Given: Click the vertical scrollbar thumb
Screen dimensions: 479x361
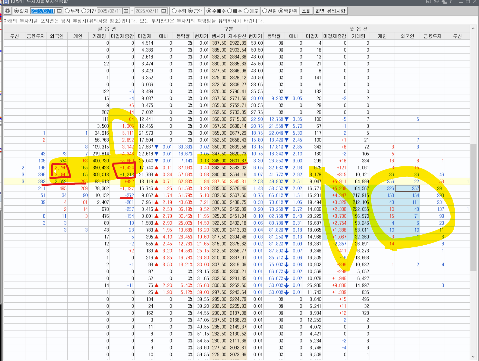Looking at the screenshot, I should (473, 207).
